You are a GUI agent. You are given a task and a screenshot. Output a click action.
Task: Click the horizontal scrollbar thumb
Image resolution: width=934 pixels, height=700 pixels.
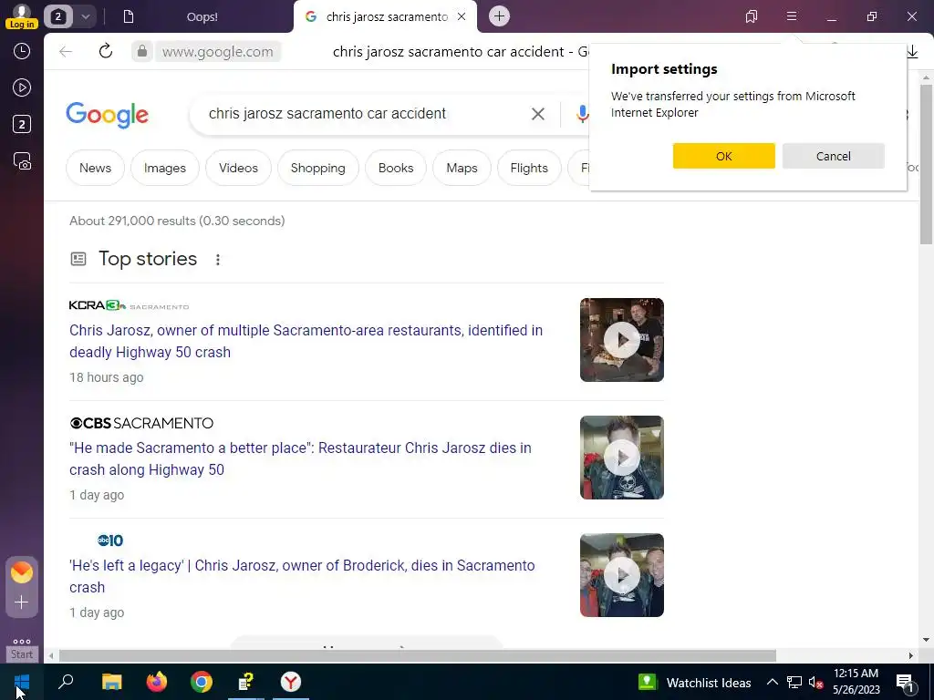(x=417, y=655)
